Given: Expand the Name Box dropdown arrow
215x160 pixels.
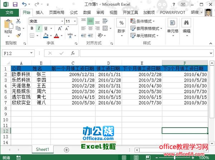Looking at the screenshot, I should [32, 53].
